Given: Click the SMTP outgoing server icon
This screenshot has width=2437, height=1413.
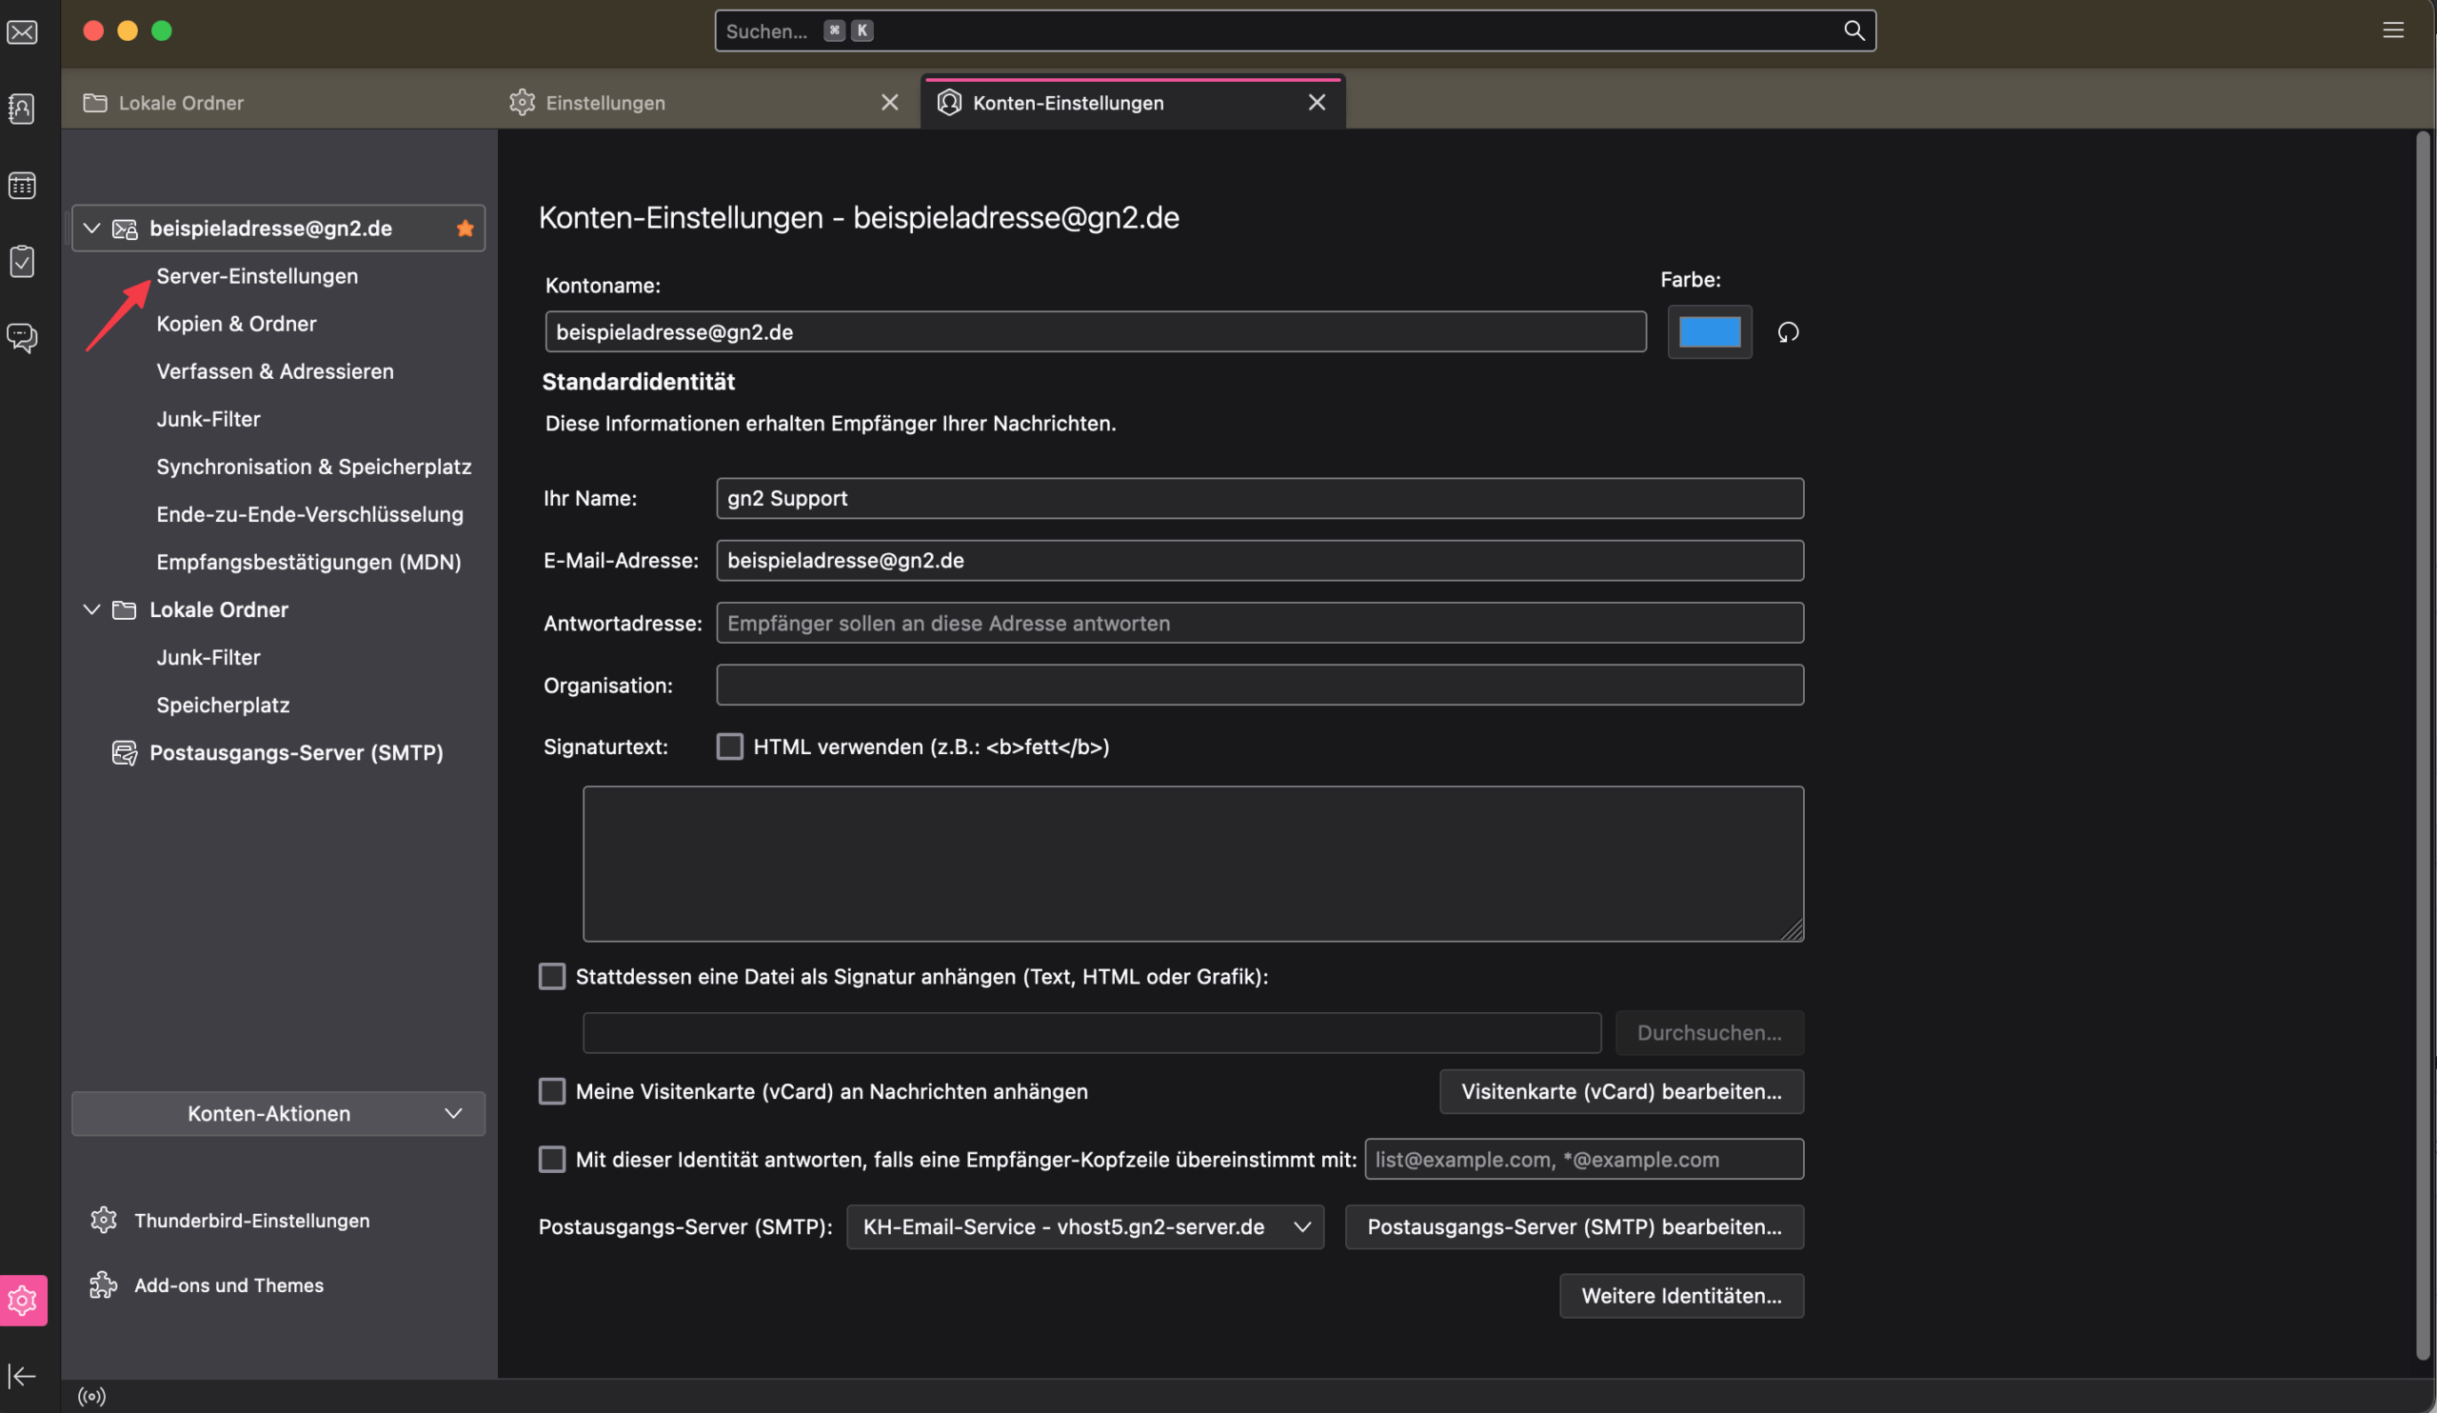Looking at the screenshot, I should click(x=125, y=752).
